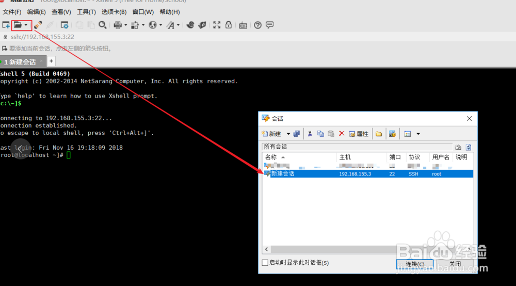Expand the view mode dropdown arrow

pyautogui.click(x=418, y=134)
